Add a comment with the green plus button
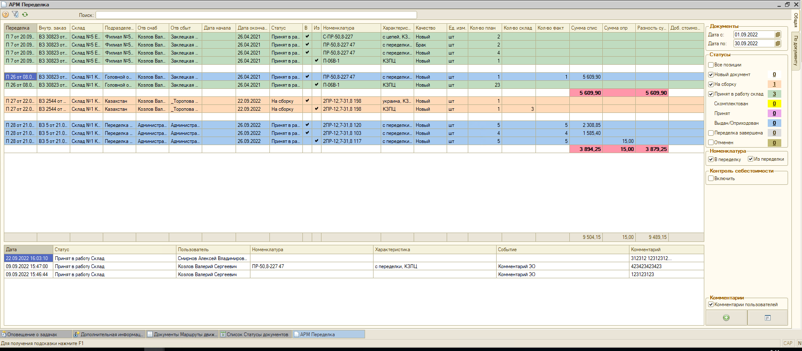Image resolution: width=802 pixels, height=351 pixels. click(x=726, y=318)
